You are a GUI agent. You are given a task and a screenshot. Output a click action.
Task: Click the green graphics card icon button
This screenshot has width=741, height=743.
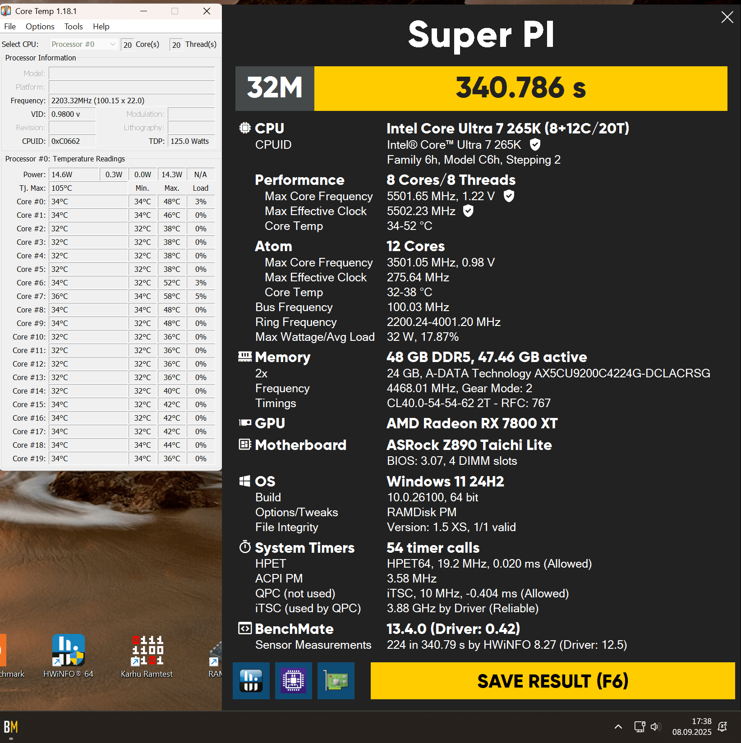pos(336,681)
